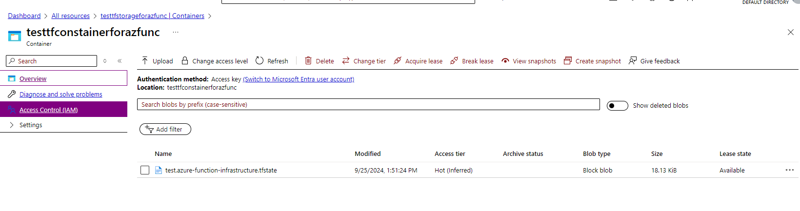Click the expand/collapse arrows beside sidebar search

(105, 61)
